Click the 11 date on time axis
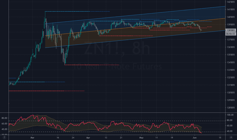The image size is (237, 140). click(x=157, y=137)
